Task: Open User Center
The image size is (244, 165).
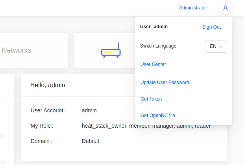Action: (153, 64)
